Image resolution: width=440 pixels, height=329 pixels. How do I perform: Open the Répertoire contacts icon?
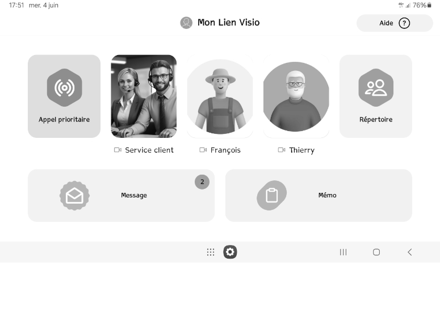click(376, 87)
